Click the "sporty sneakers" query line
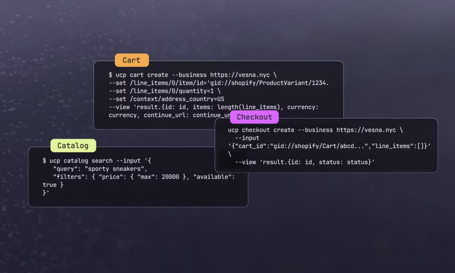The image size is (455, 273). coord(100,169)
